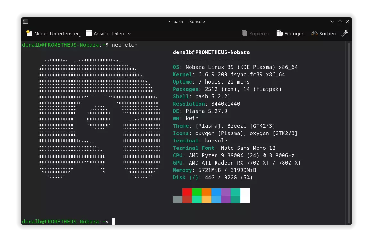
Task: Click the font value "Noto Sans Mono 12"
Action: (248, 148)
